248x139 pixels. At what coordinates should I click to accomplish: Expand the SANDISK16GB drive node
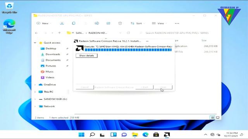tap(35, 99)
